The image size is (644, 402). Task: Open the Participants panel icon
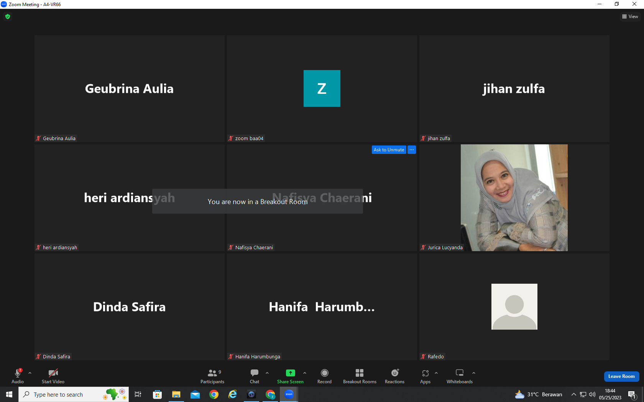[x=212, y=373]
